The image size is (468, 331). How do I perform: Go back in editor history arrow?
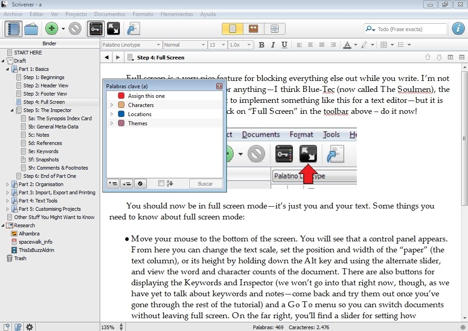107,57
